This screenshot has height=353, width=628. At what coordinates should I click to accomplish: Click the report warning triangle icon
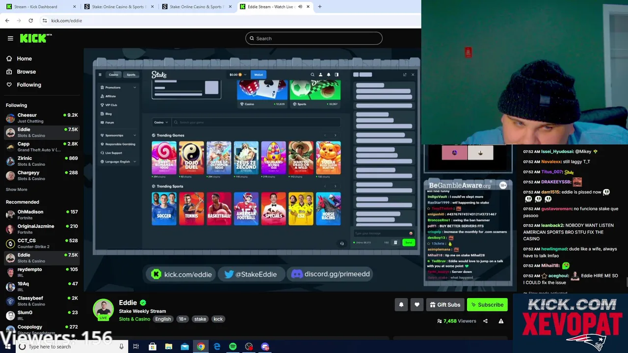click(501, 321)
